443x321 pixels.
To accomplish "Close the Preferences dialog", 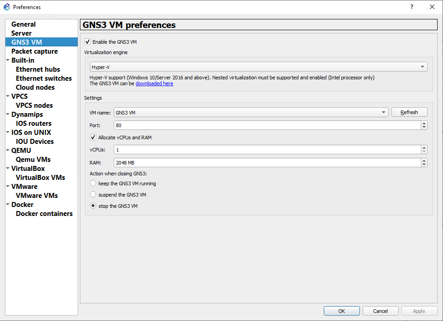I will 432,7.
